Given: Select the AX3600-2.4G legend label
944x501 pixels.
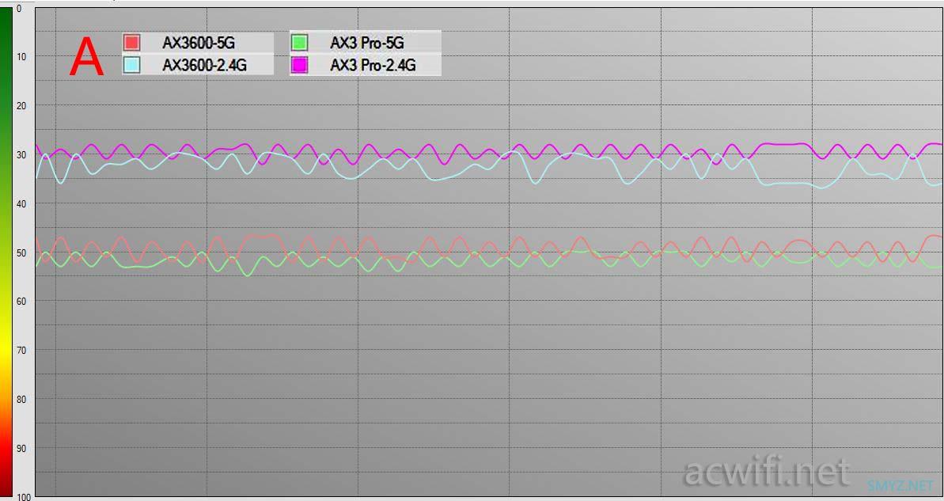Looking at the screenshot, I should click(x=205, y=64).
